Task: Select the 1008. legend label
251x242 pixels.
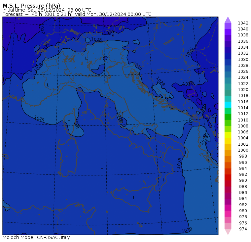Action: coord(244,126)
